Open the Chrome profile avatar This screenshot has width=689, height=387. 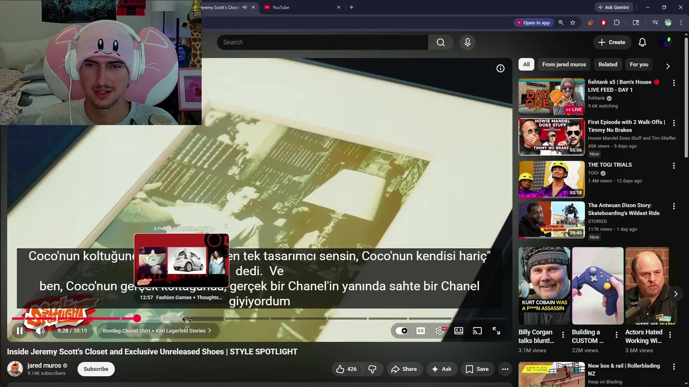(668, 23)
